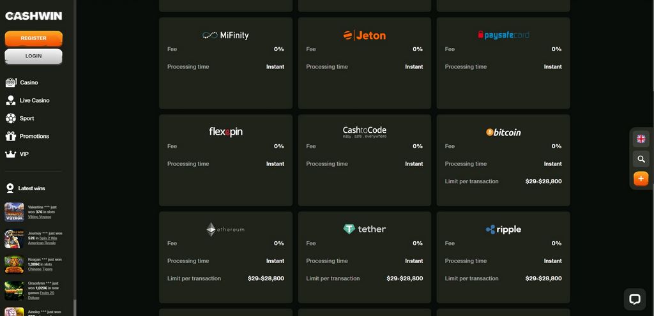The image size is (654, 316).
Task: Choose the ripple payment card
Action: [503, 257]
